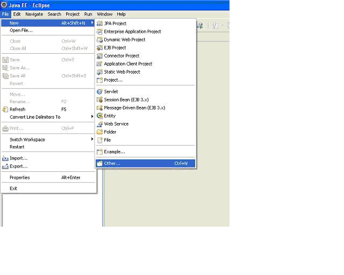Click the JPA Project icon
Image resolution: width=344 pixels, height=275 pixels.
(x=99, y=24)
